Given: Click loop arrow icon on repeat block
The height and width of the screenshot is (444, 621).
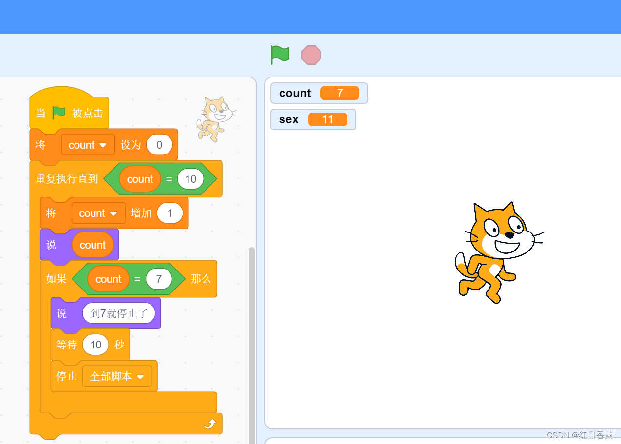Looking at the screenshot, I should coord(209,424).
